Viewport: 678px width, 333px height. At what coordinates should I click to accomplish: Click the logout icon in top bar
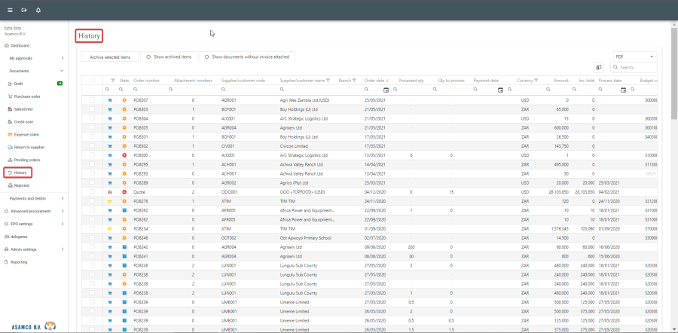pos(24,10)
